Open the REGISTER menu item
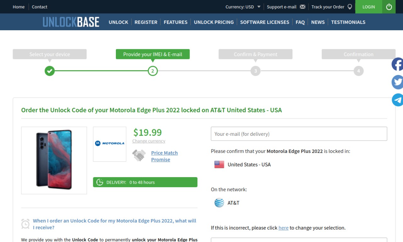The image size is (403, 242). pos(146,22)
